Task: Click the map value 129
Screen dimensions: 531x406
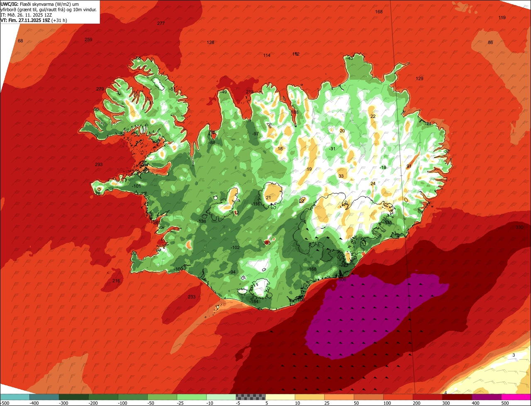Action: [419, 78]
